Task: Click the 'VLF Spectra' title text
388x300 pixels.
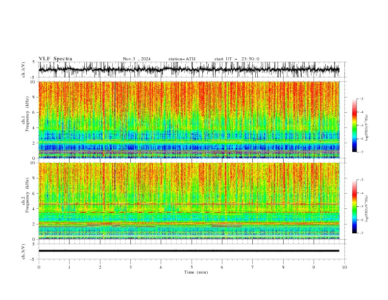Action: pos(55,59)
